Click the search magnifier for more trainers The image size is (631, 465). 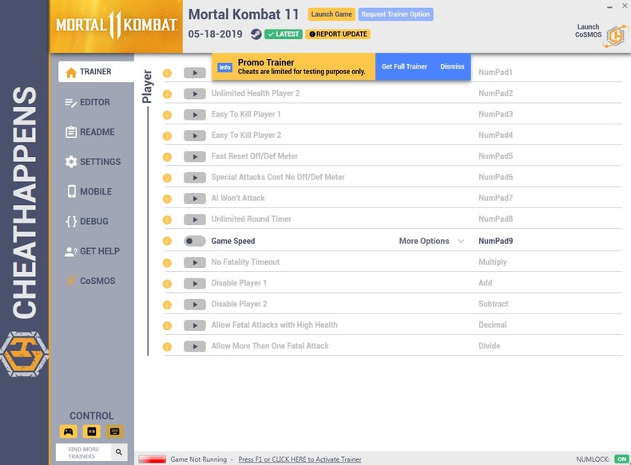coord(119,452)
